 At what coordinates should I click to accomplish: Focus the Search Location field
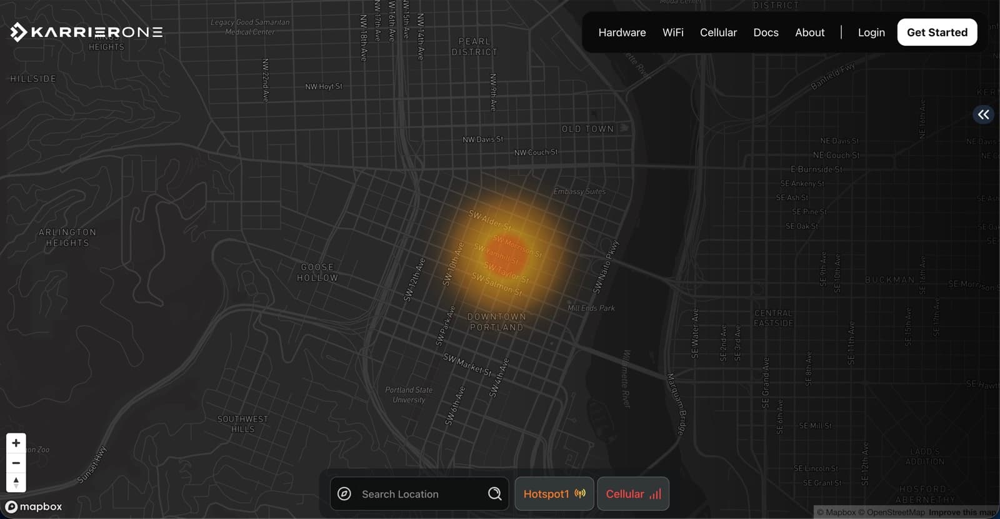pyautogui.click(x=420, y=494)
